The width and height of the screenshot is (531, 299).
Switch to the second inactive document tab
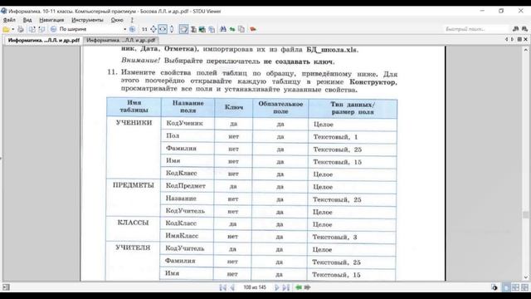(x=121, y=40)
